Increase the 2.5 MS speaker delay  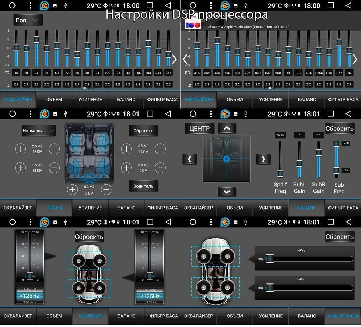20,149
